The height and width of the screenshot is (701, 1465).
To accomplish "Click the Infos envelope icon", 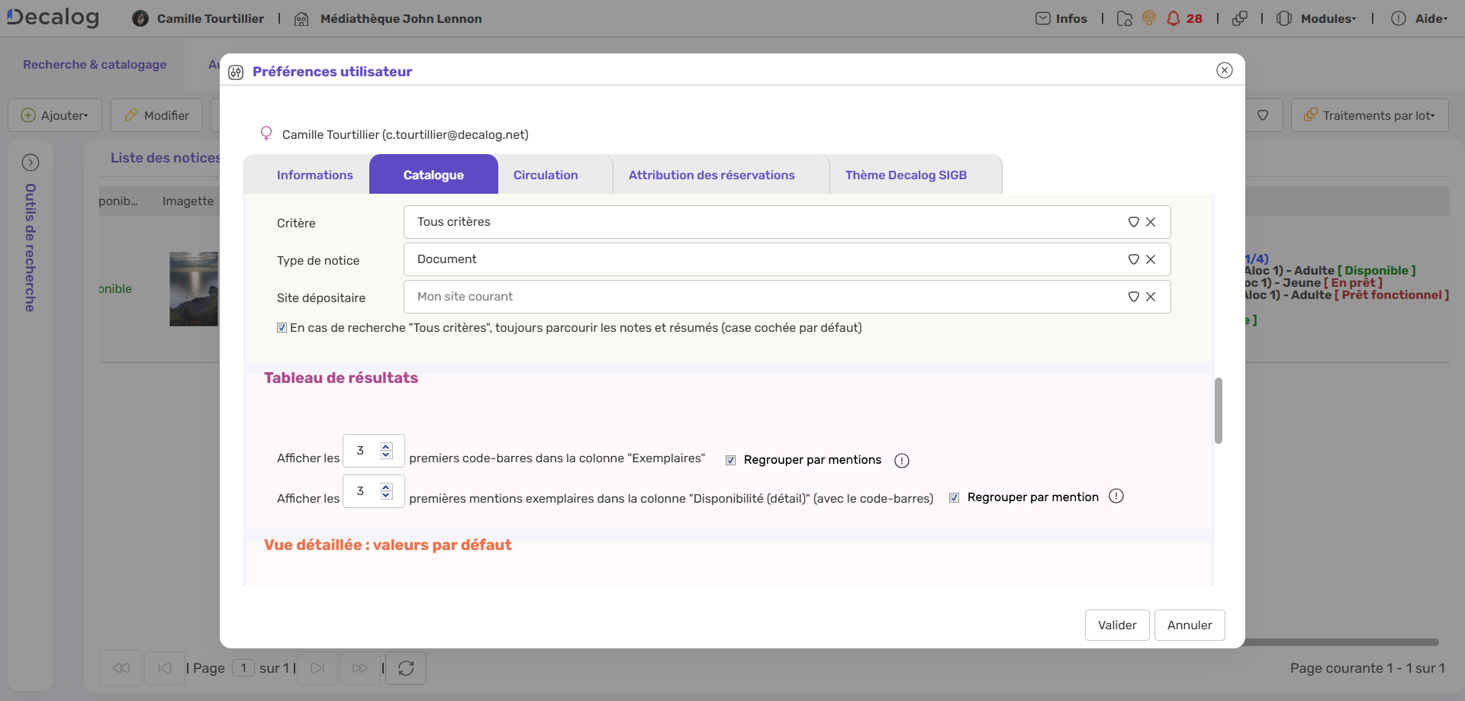I will pyautogui.click(x=1044, y=18).
